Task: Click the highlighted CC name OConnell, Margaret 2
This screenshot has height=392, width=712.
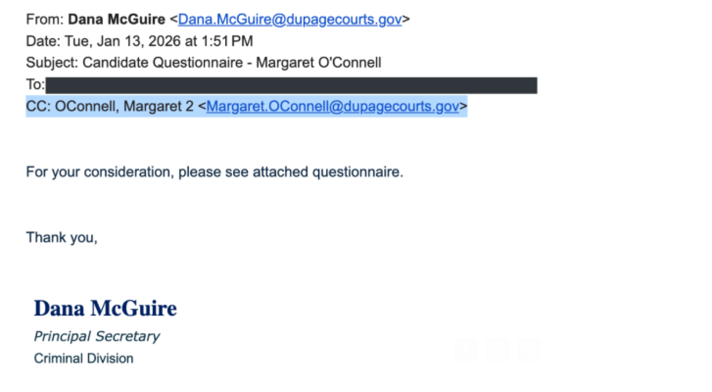Action: (x=124, y=106)
